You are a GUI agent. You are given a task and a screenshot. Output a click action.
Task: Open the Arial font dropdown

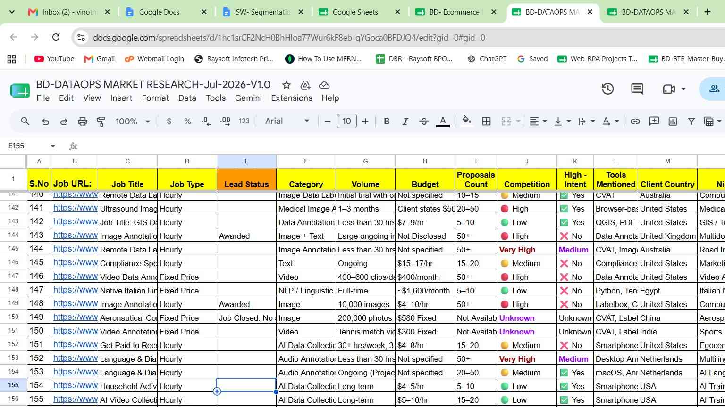287,121
